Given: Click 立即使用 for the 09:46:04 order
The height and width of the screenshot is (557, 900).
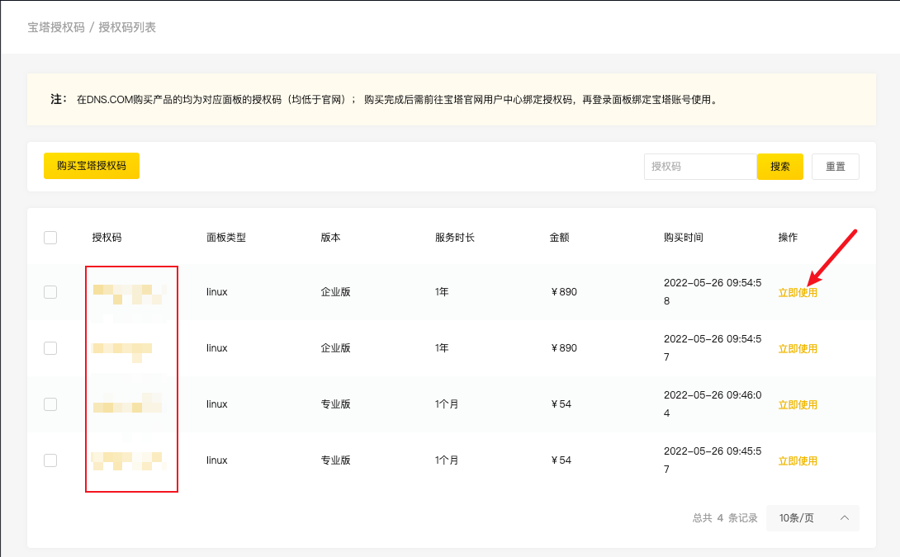Looking at the screenshot, I should coord(798,405).
